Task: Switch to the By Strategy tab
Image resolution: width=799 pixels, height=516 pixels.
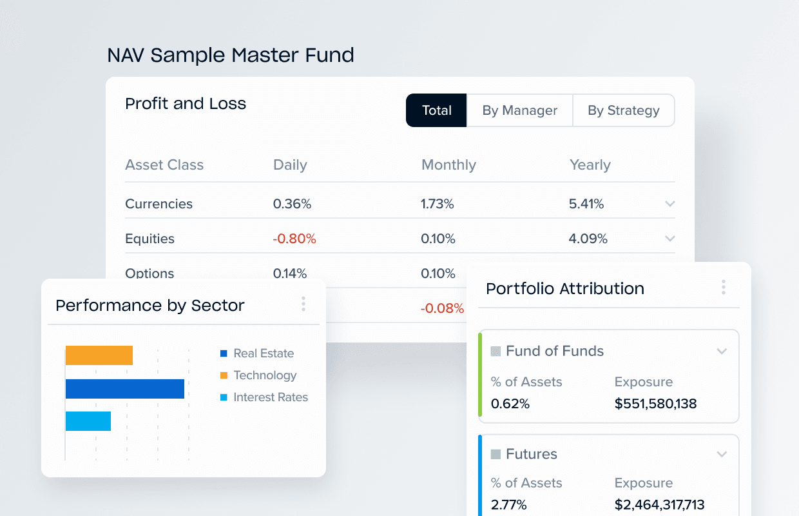Action: click(623, 110)
